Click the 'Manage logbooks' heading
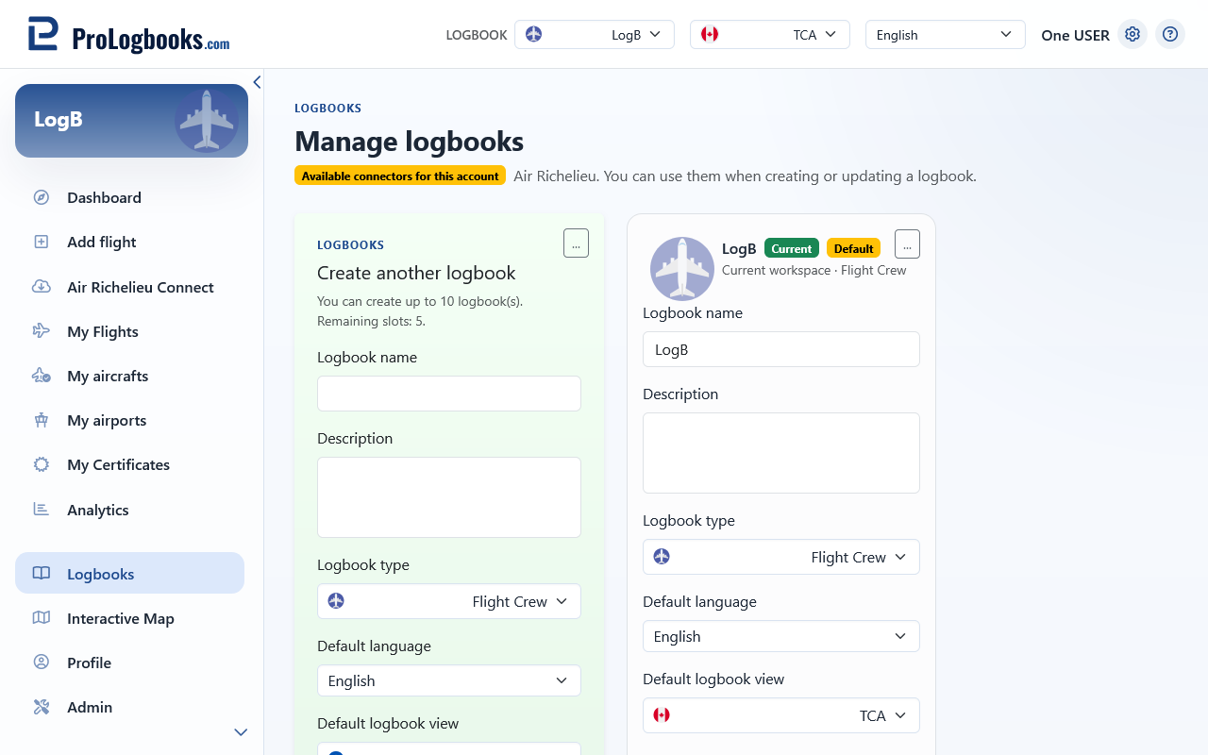This screenshot has width=1208, height=755. point(409,142)
